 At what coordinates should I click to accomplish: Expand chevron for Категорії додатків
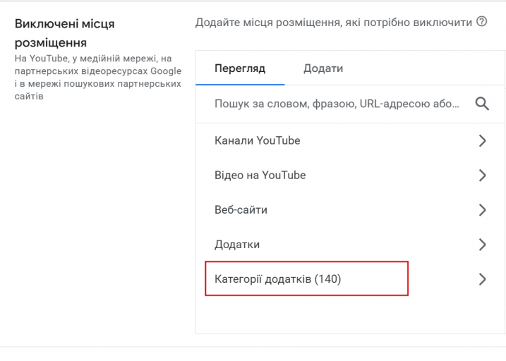[482, 279]
